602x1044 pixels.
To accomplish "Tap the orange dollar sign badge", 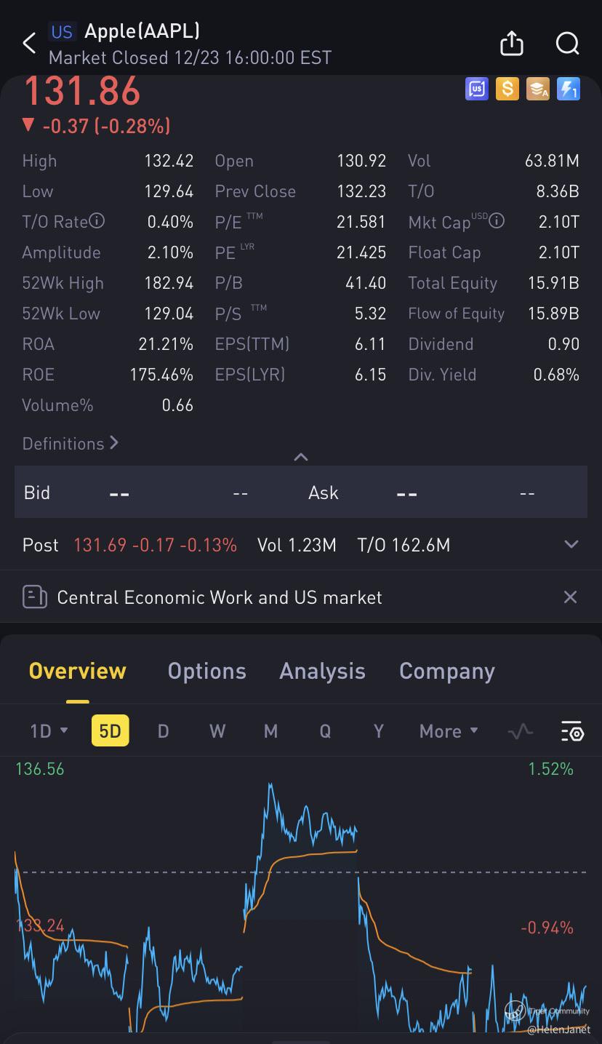I will 507,89.
